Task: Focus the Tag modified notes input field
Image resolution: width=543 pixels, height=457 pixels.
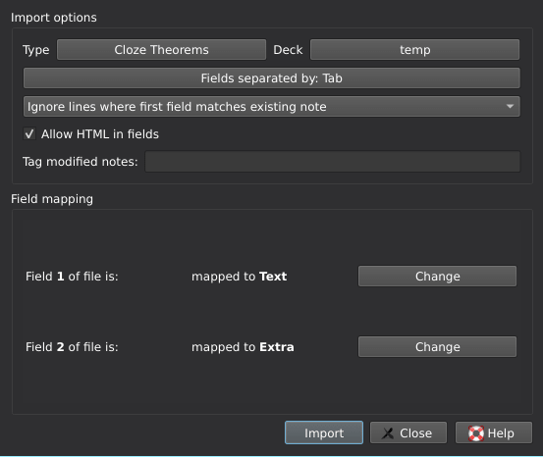Action: pyautogui.click(x=333, y=162)
